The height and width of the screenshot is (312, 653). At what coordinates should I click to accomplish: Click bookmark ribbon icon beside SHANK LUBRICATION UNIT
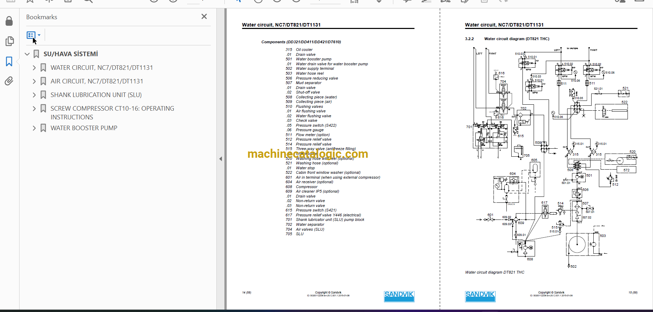tap(43, 95)
